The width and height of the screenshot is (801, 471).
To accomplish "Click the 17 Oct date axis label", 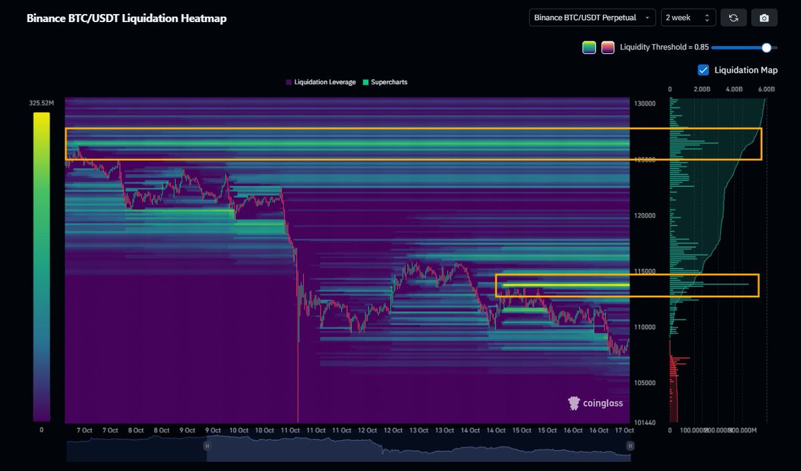I will pos(624,430).
